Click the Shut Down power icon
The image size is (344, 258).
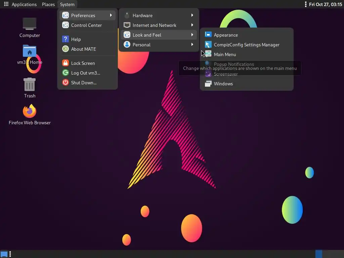tap(66, 83)
